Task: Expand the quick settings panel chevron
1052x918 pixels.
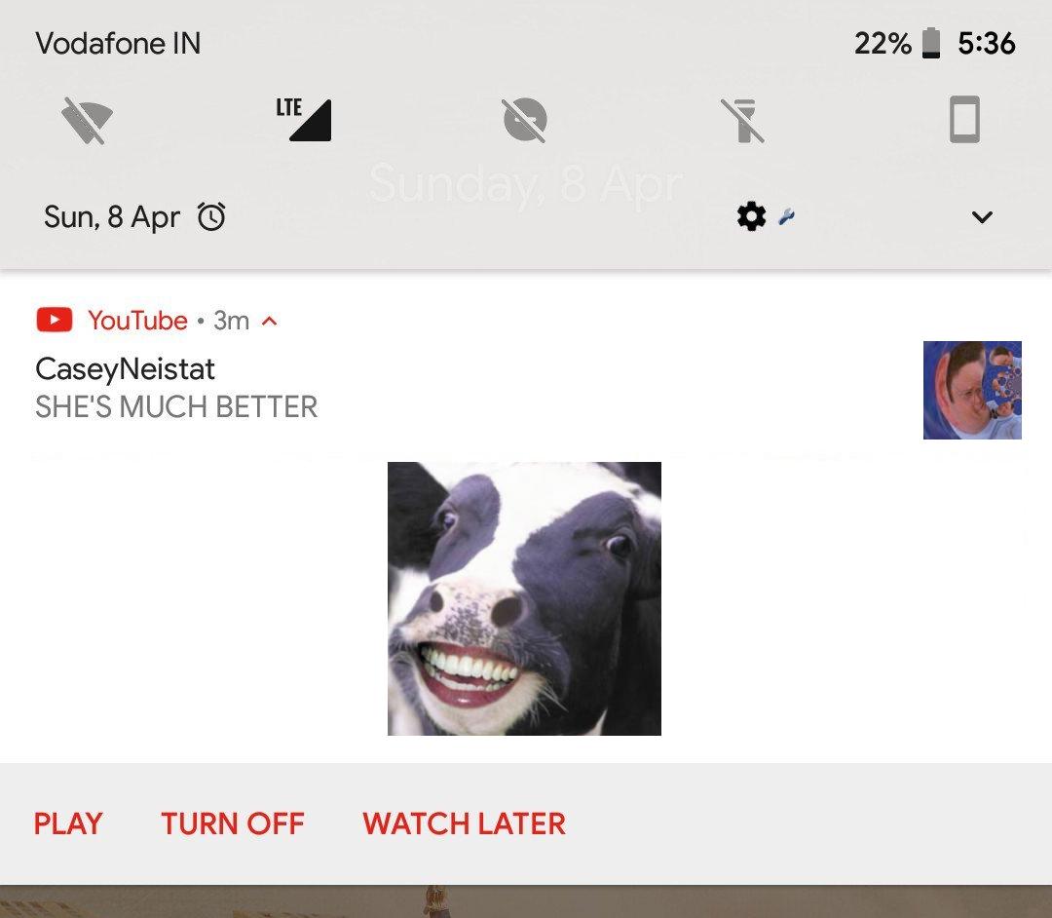Action: (x=982, y=216)
